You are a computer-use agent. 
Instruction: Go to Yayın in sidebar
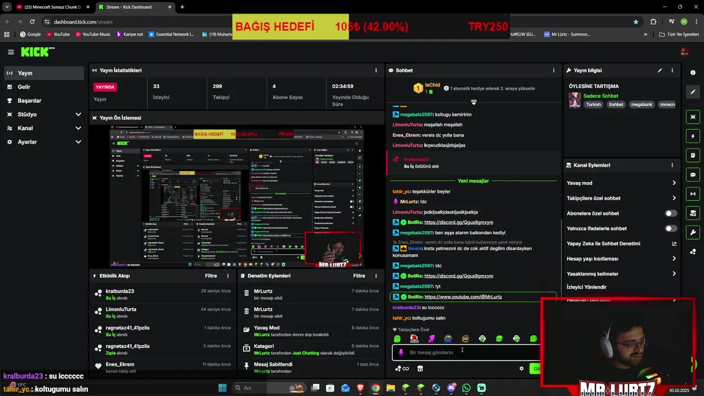pyautogui.click(x=44, y=73)
